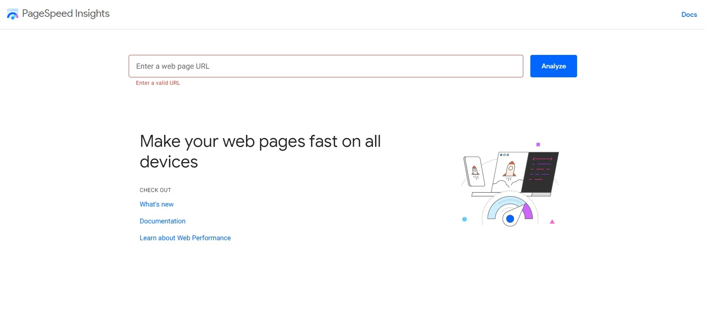Click the blue dot left of the speedometer
705x322 pixels.
click(465, 220)
